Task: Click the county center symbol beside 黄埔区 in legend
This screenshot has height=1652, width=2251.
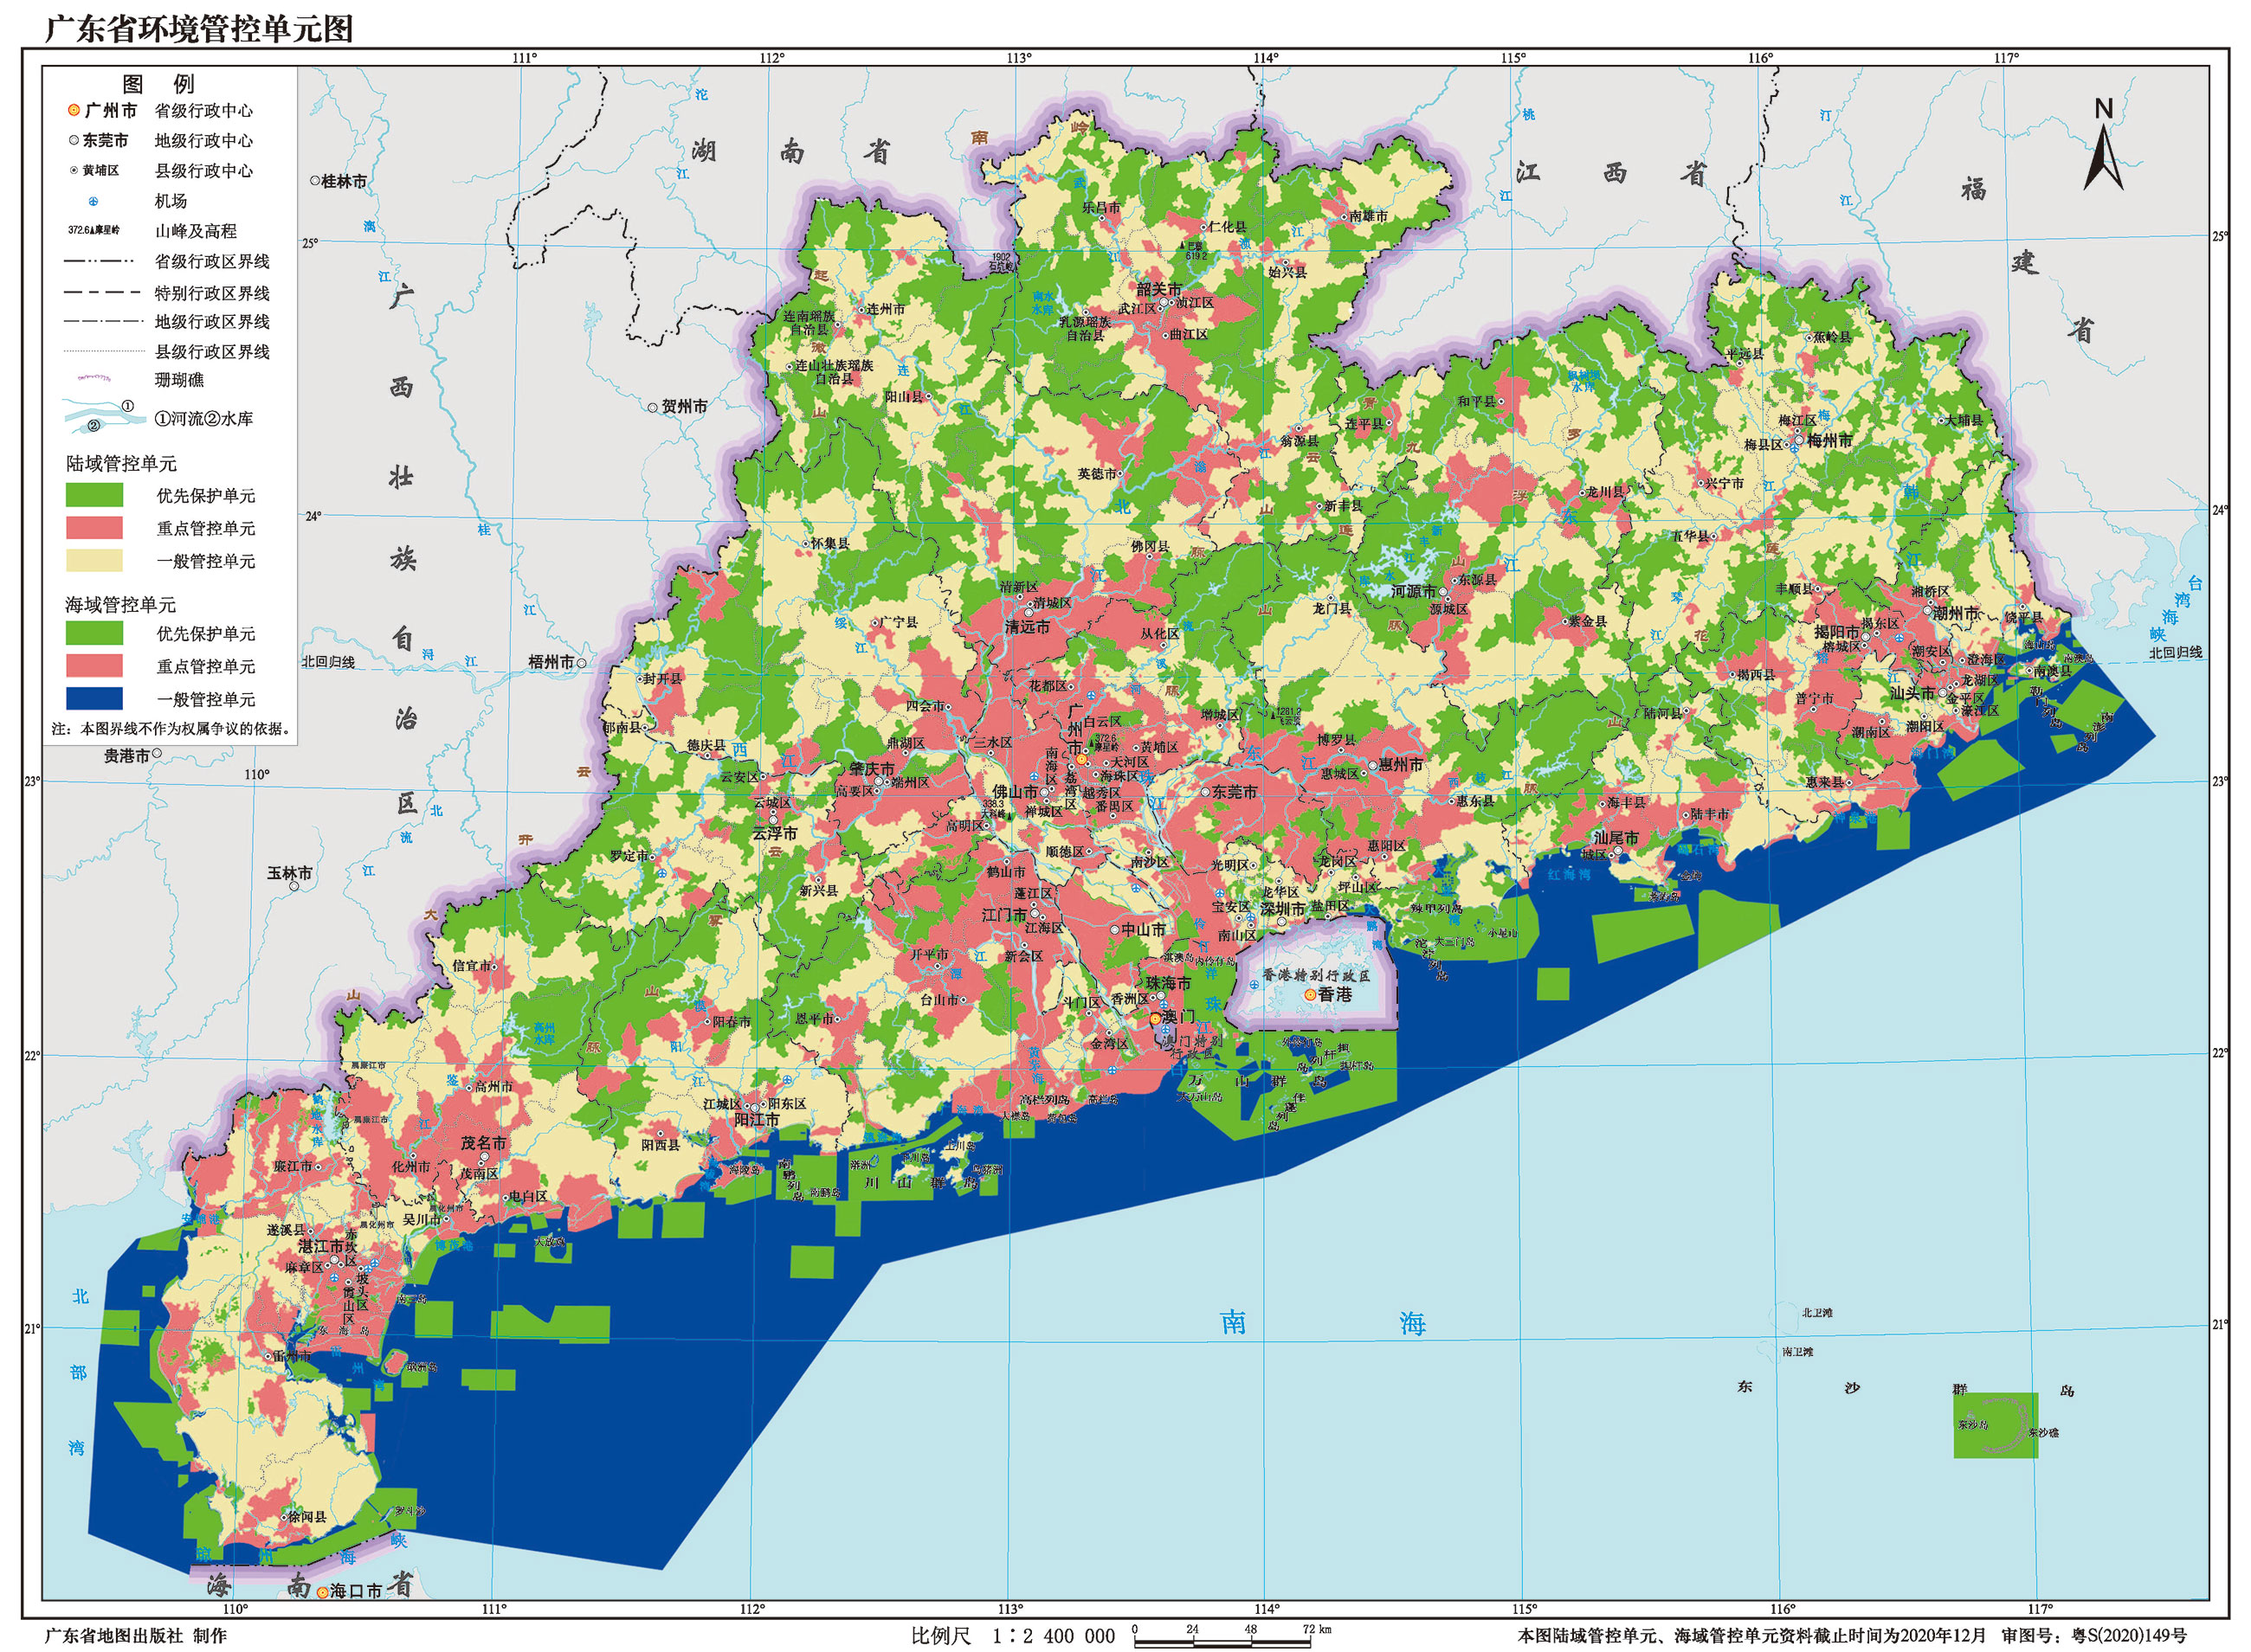Action: 74,171
